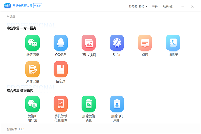Open the 菜单 dropdown menu

[x=155, y=6]
